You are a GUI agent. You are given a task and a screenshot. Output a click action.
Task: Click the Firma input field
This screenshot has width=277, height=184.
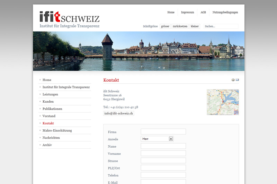click(163, 132)
